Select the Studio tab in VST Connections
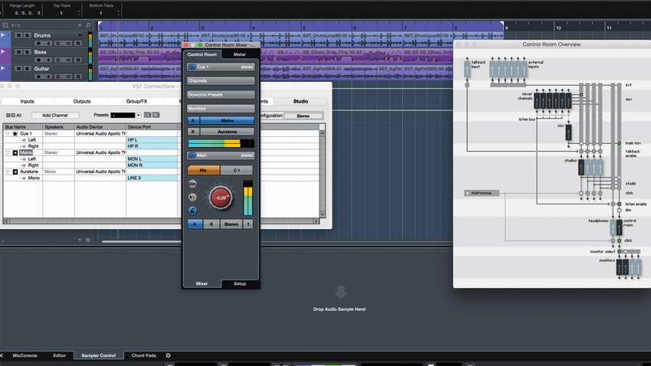Screen dimensions: 651x366 (300, 101)
